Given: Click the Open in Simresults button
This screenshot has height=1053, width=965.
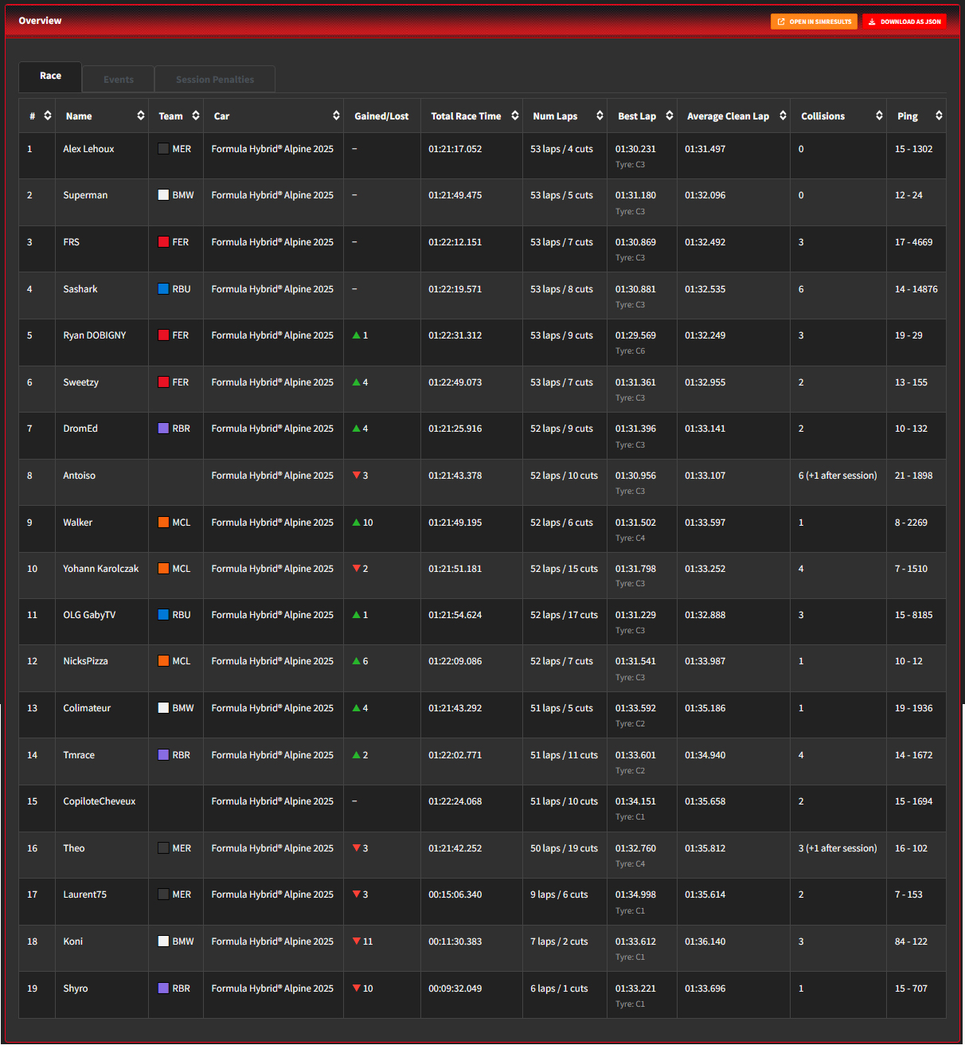Looking at the screenshot, I should 813,22.
